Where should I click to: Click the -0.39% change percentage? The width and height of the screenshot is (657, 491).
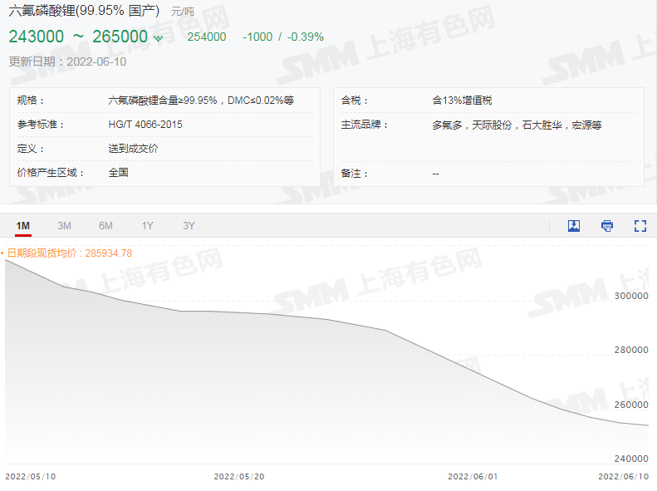tap(305, 37)
